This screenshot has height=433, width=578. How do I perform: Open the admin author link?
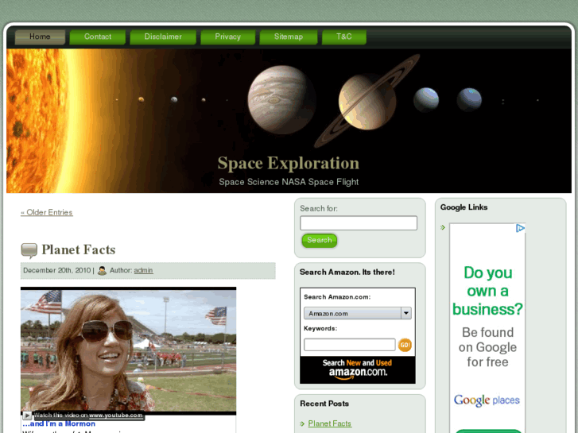tap(143, 270)
